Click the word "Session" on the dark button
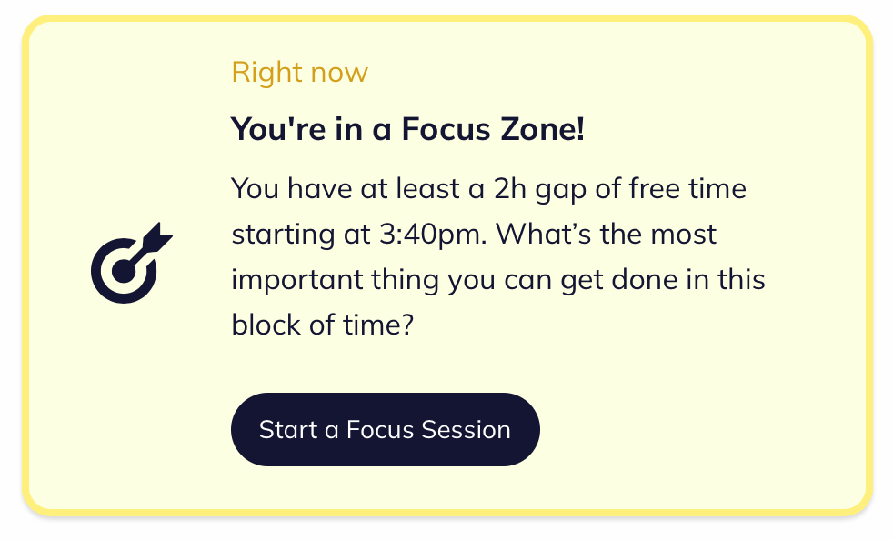The height and width of the screenshot is (540, 893). coord(466,429)
